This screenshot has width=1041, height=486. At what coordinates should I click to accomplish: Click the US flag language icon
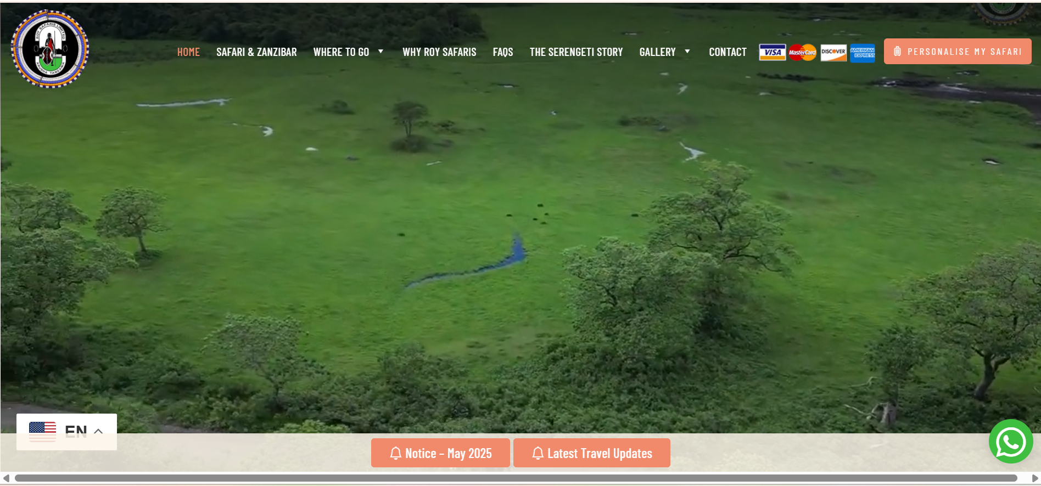pos(42,431)
